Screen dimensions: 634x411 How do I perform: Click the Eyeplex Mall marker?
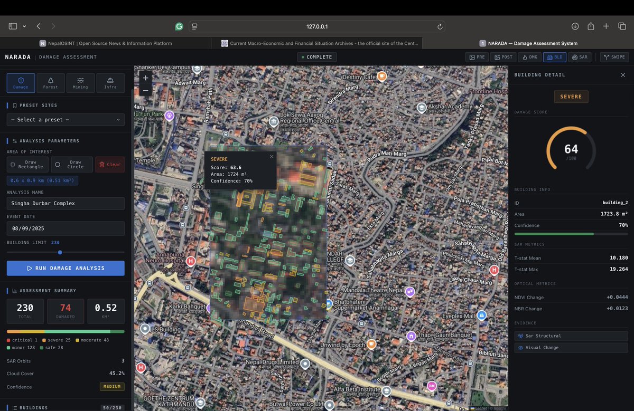coord(481,316)
